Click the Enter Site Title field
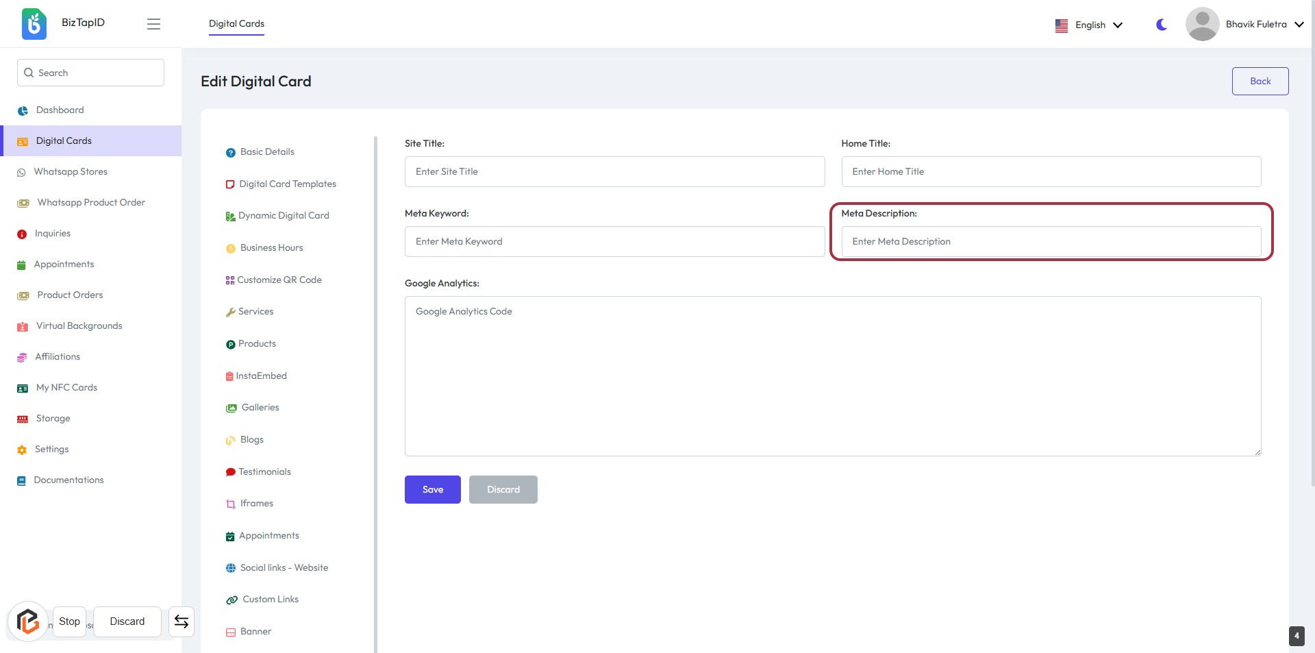 pyautogui.click(x=614, y=172)
